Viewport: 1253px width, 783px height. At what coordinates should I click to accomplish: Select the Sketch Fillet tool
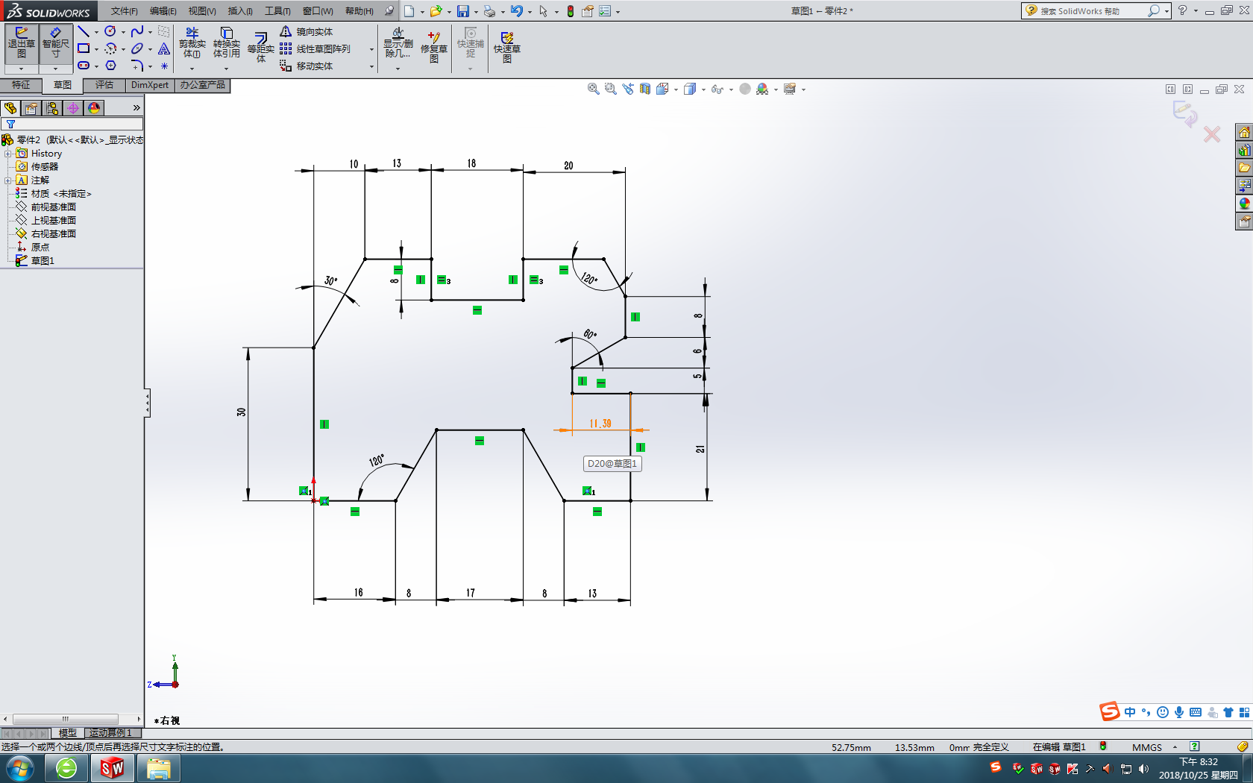(137, 66)
